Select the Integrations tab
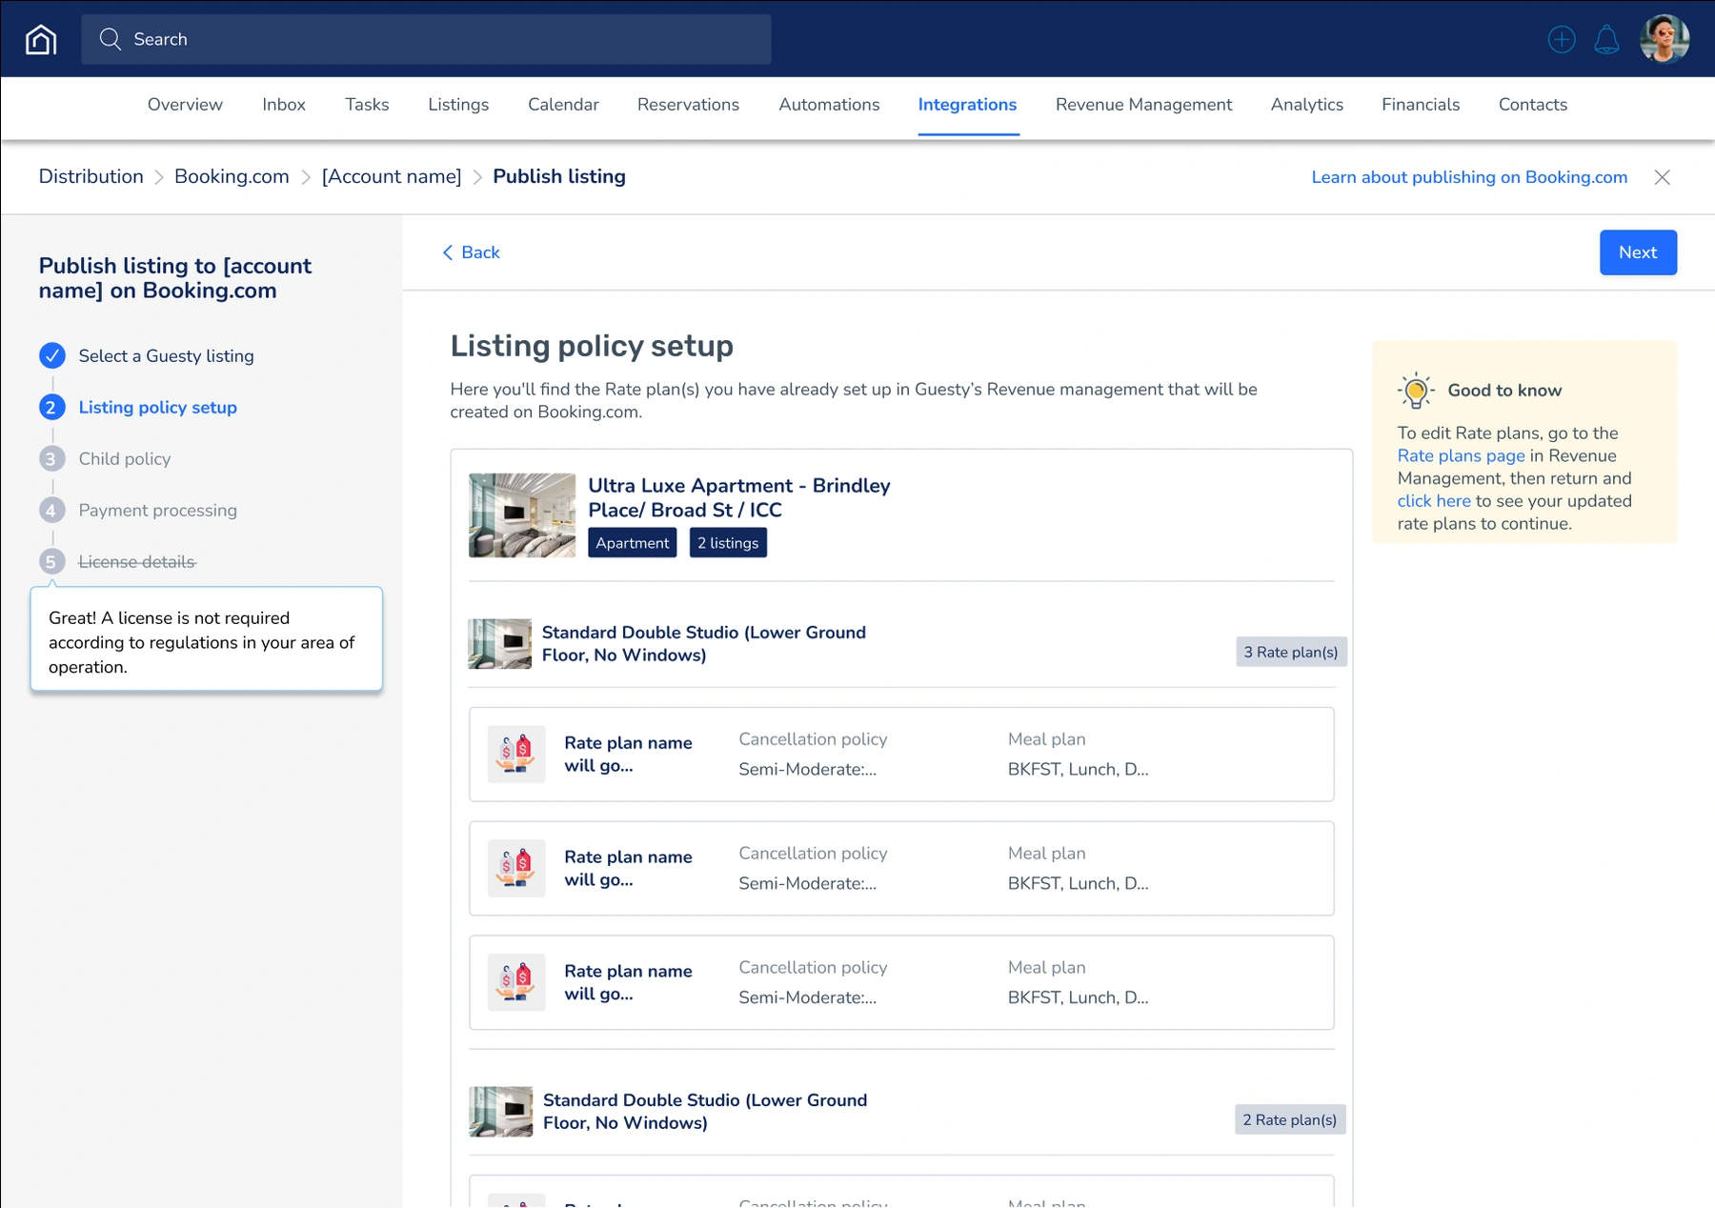Image resolution: width=1715 pixels, height=1208 pixels. click(967, 105)
